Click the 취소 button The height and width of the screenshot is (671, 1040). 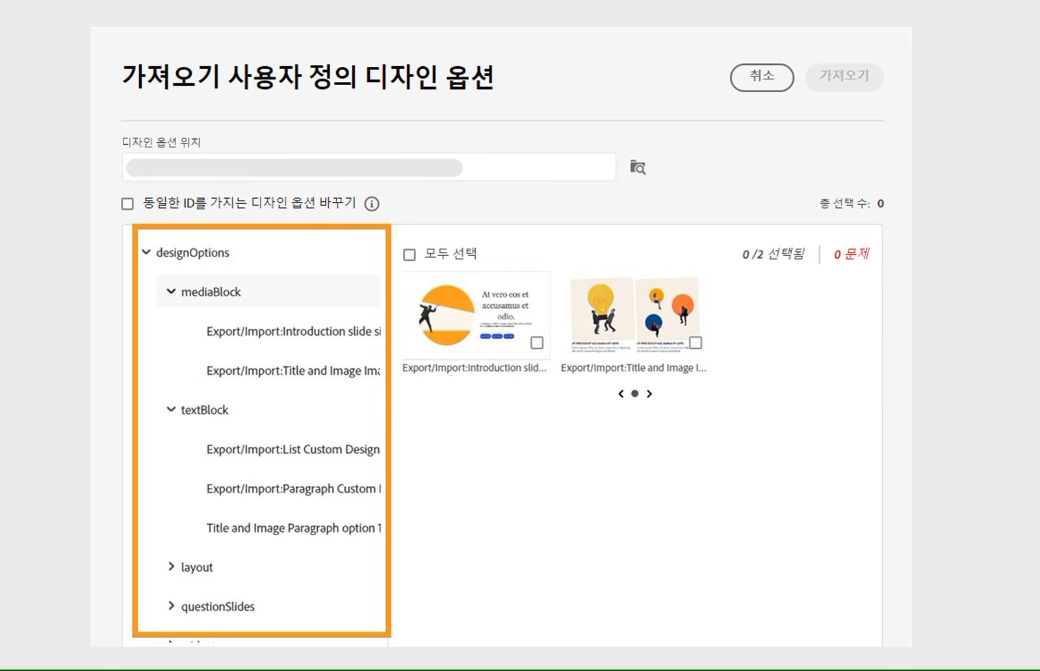[x=762, y=76]
